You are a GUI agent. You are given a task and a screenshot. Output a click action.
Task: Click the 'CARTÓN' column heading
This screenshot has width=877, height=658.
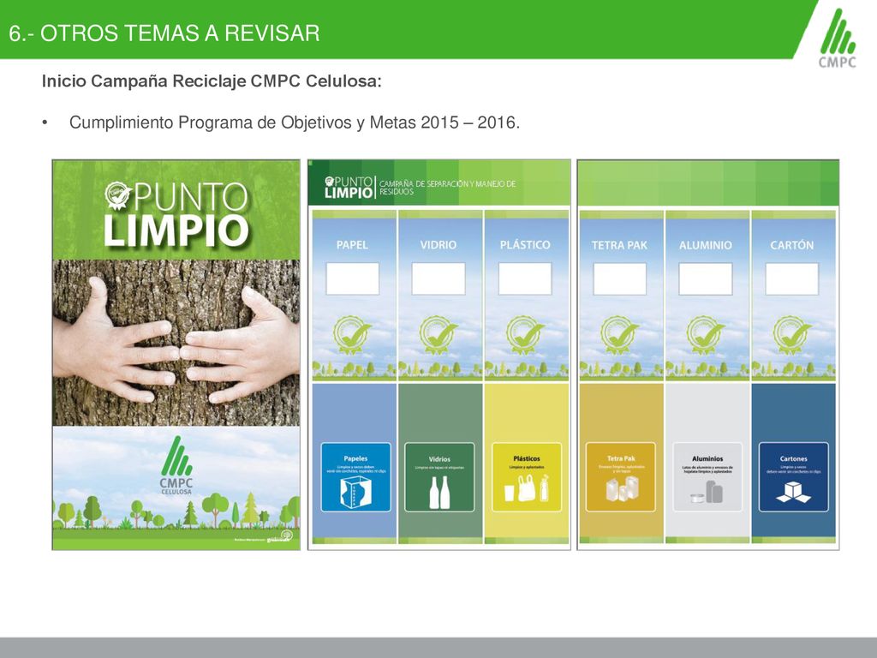coord(792,245)
